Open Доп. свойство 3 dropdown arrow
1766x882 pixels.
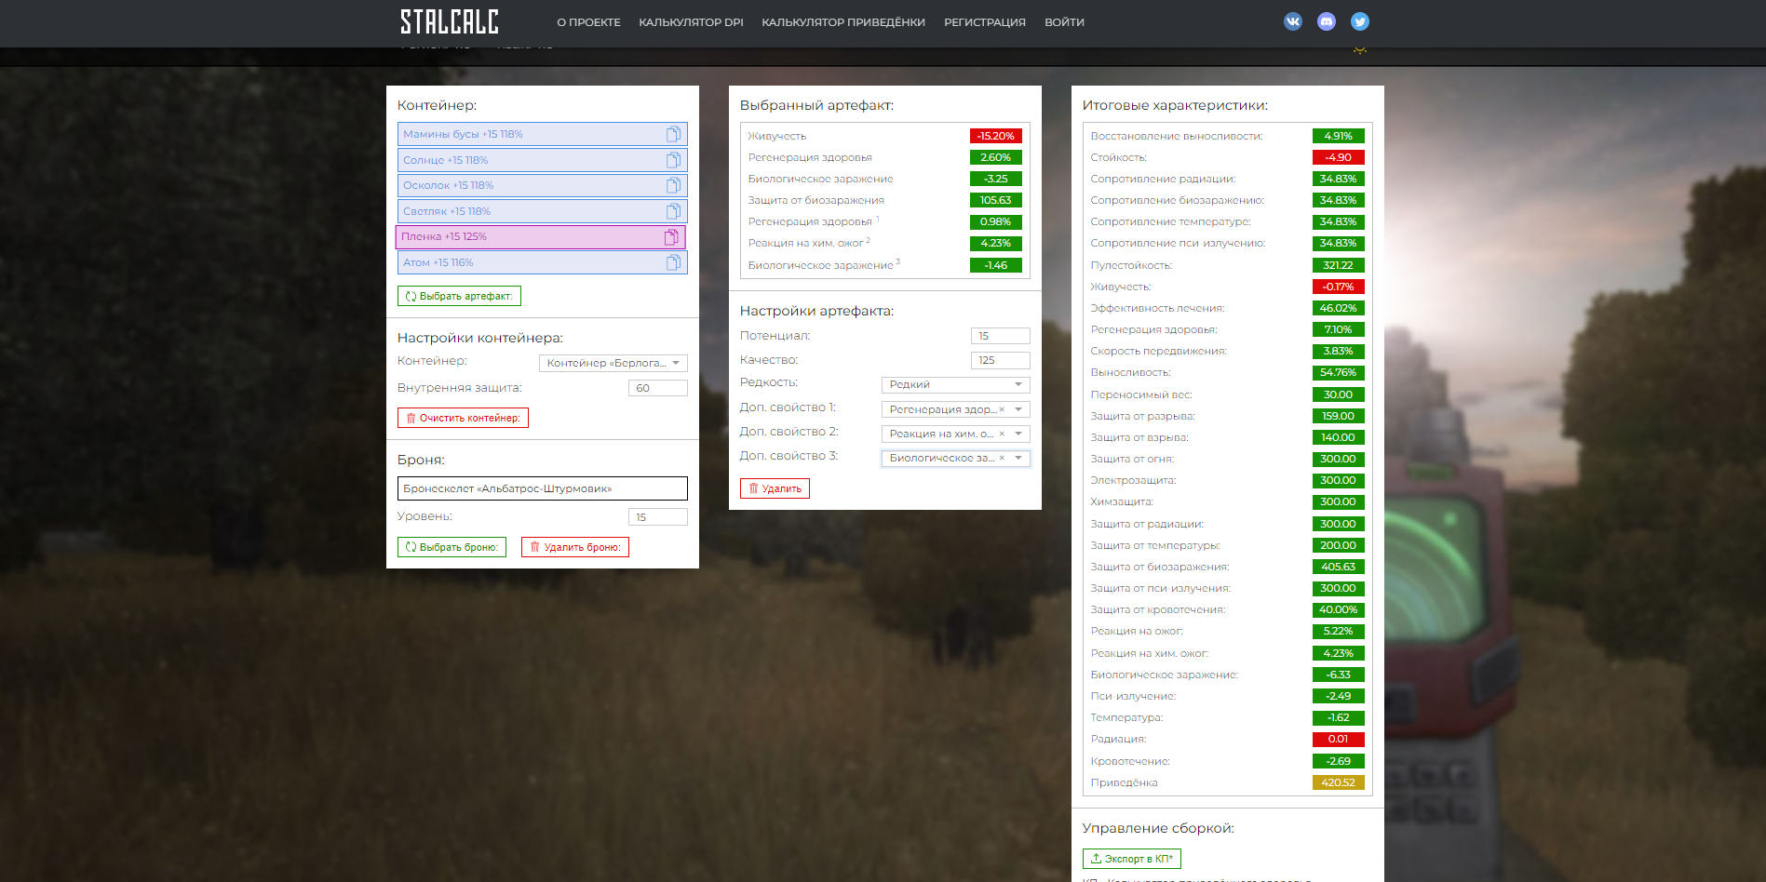tap(1018, 458)
